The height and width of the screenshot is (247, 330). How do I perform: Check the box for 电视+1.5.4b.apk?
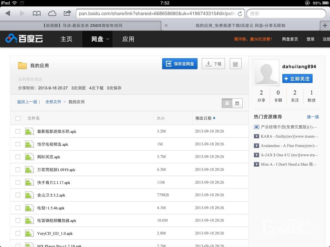[18, 208]
